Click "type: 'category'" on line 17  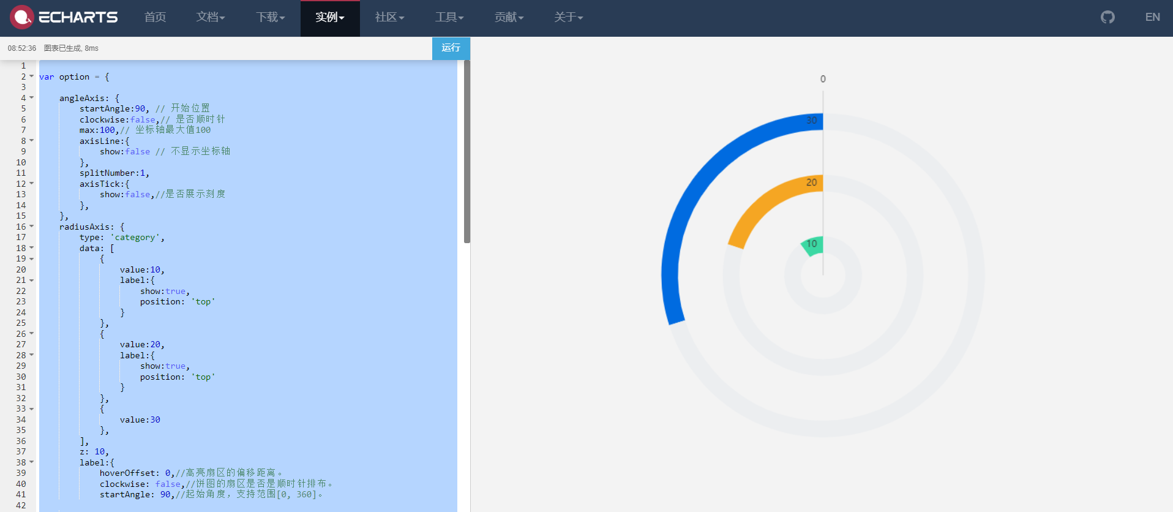119,238
